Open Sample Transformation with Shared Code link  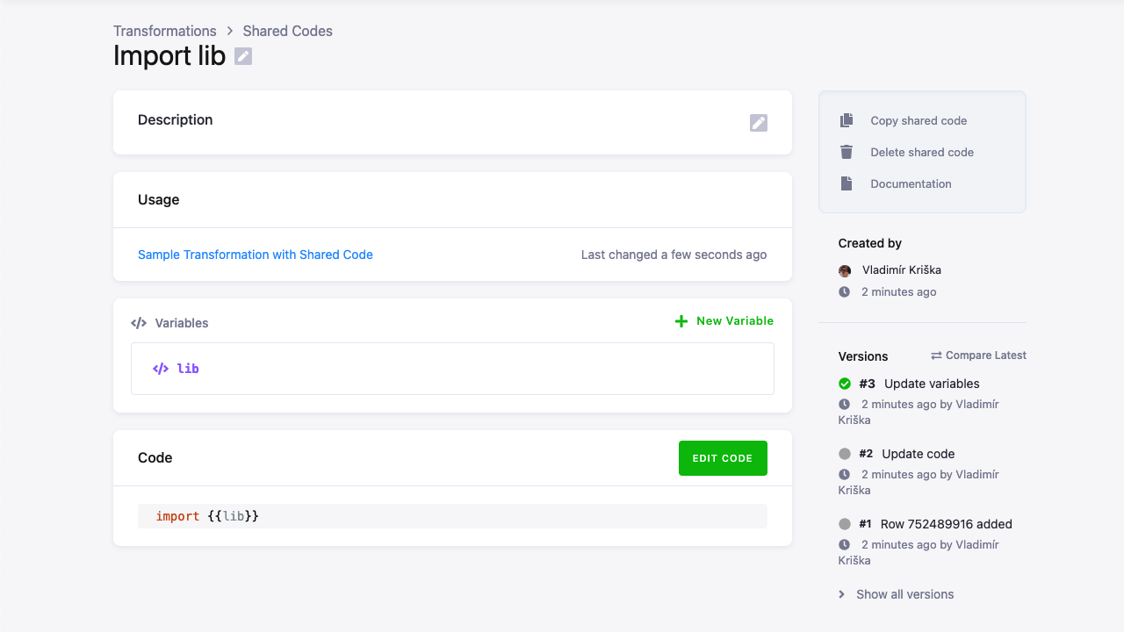tap(256, 255)
